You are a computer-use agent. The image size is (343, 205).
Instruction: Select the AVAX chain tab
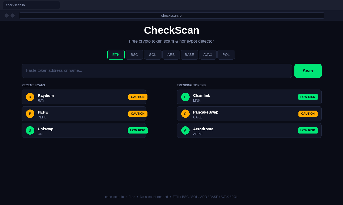click(208, 55)
